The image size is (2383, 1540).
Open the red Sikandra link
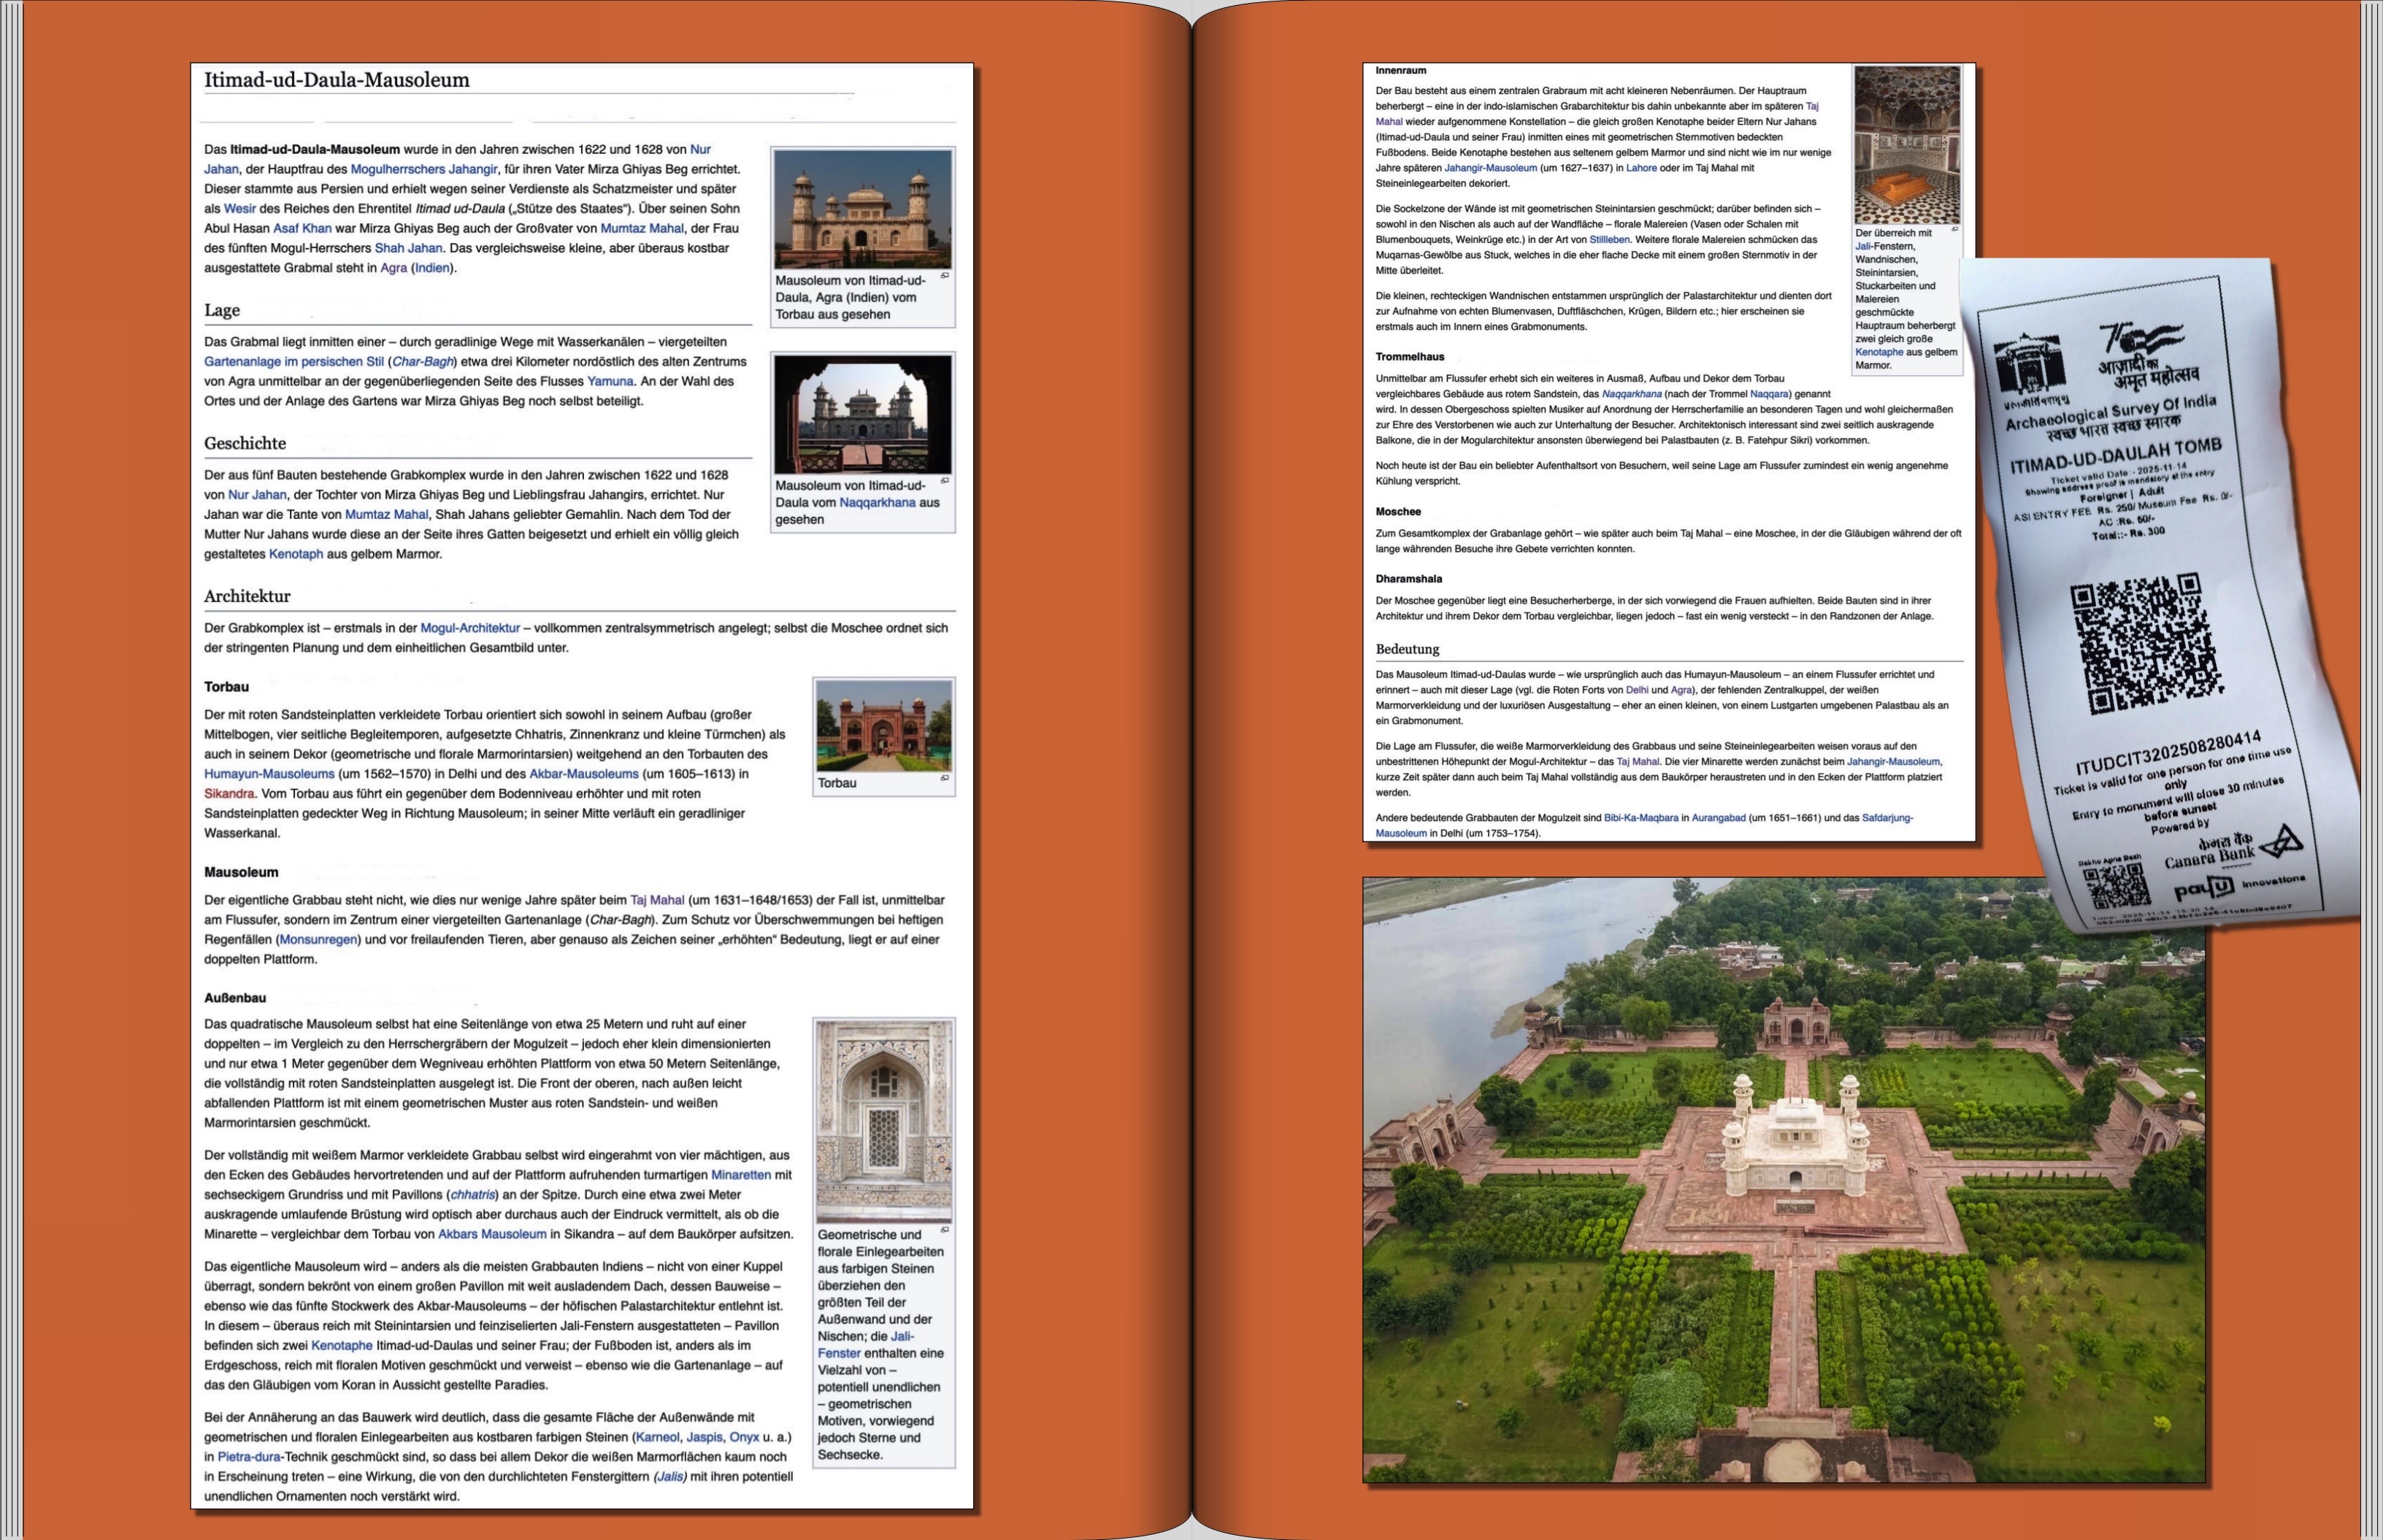coord(229,794)
